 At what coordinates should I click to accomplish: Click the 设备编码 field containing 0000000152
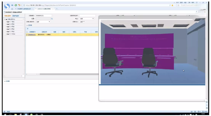44,16
